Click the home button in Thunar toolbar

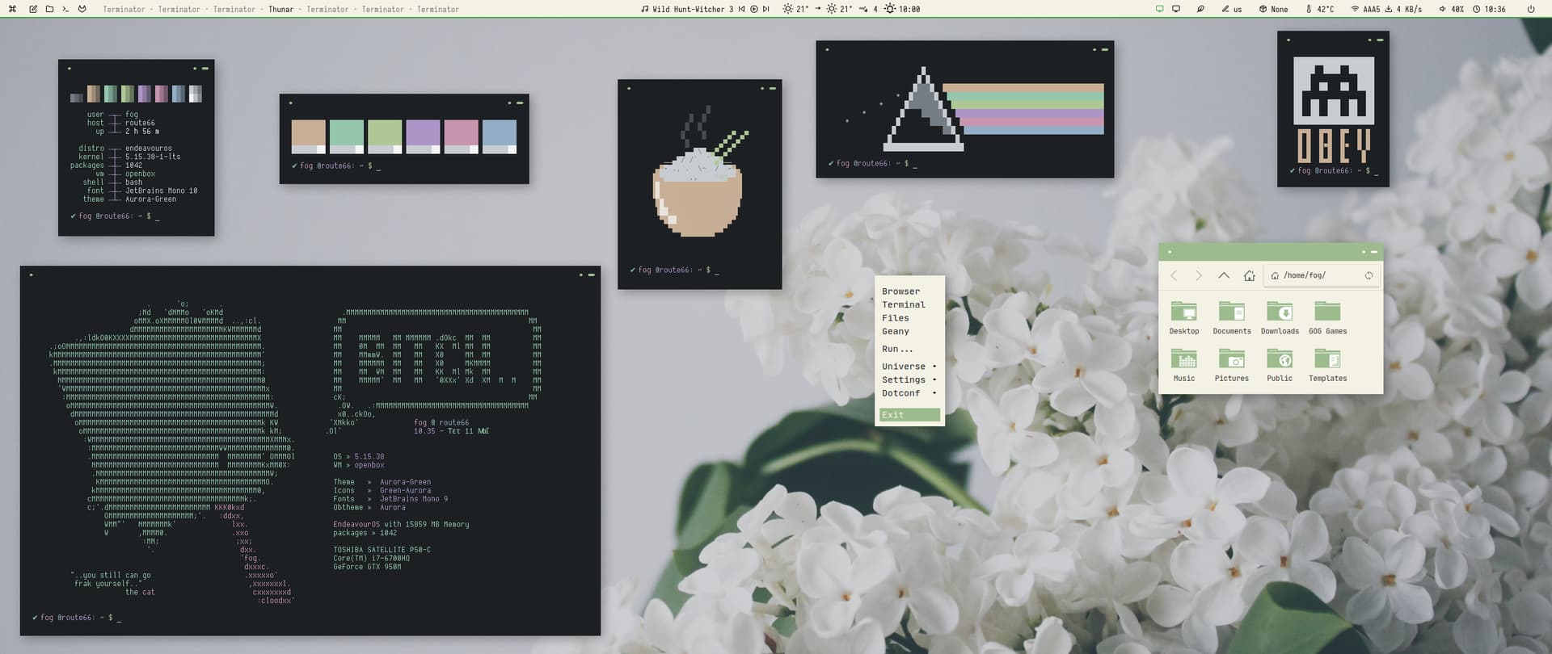pos(1249,276)
